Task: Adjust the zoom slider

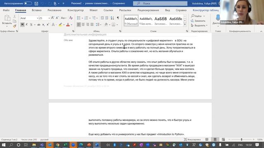Action: [x=241, y=140]
